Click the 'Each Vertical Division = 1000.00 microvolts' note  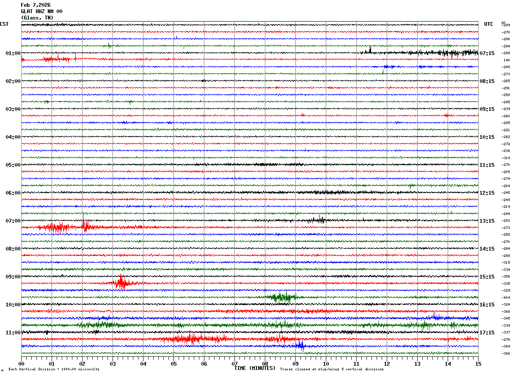click(x=54, y=369)
